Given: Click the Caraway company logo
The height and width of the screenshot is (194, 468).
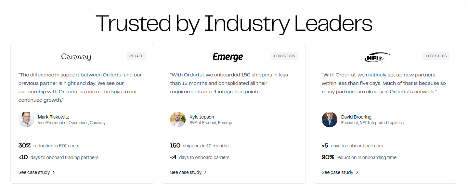Looking at the screenshot, I should 76,56.
